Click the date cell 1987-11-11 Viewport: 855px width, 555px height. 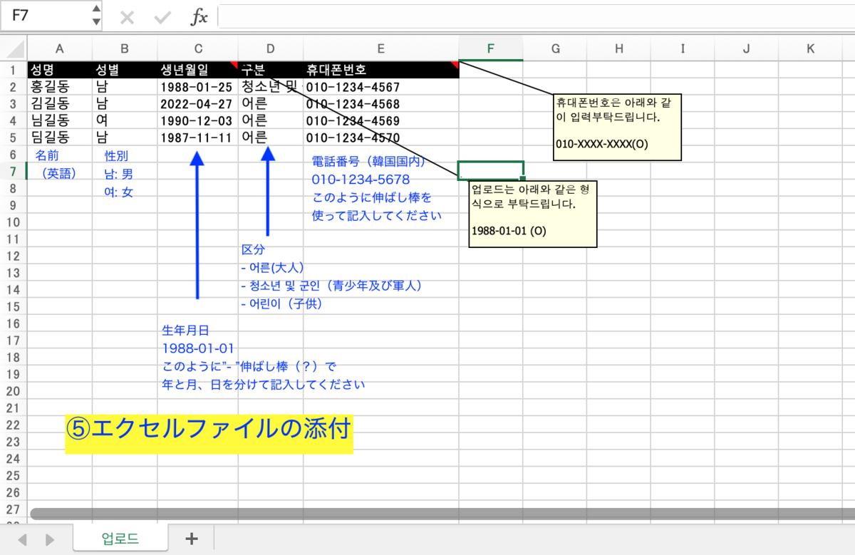(198, 138)
